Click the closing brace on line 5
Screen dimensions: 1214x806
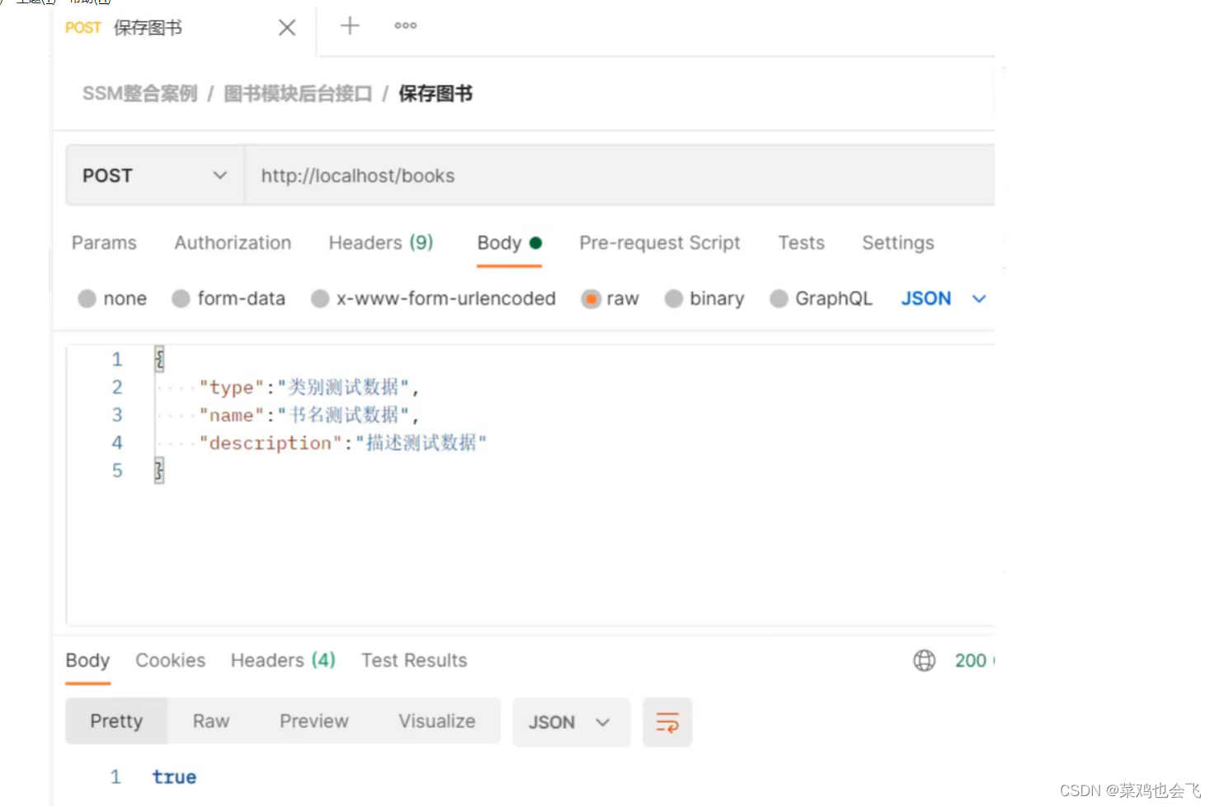click(159, 471)
